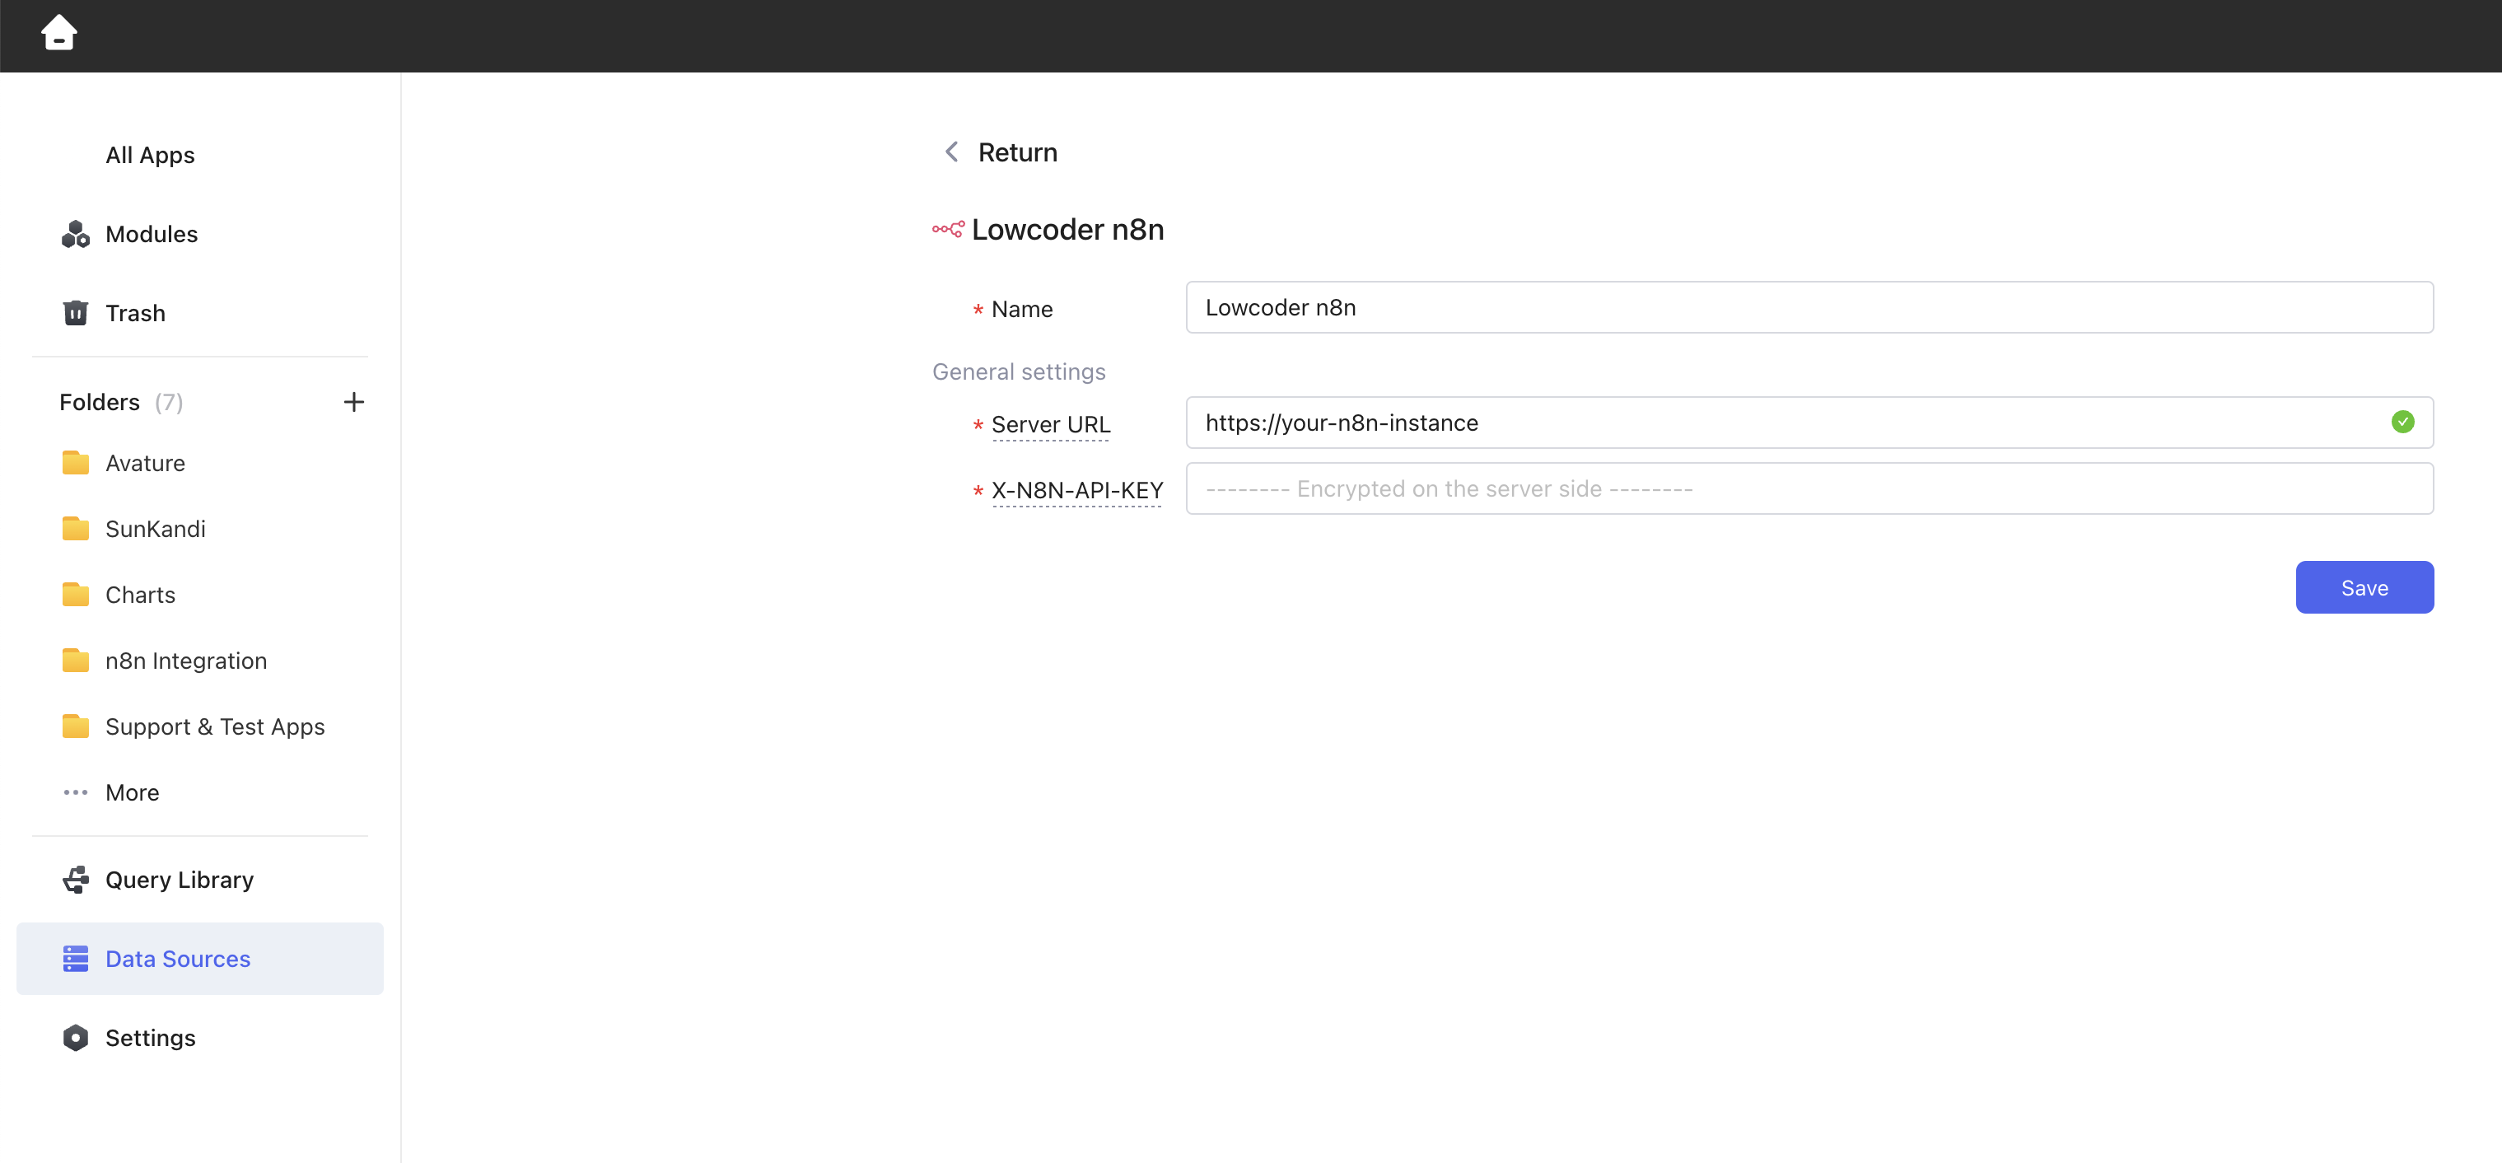Open the Support & Test Apps folder
The height and width of the screenshot is (1163, 2502).
click(215, 726)
